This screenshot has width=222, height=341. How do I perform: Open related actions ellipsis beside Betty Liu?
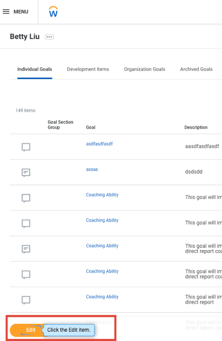[x=49, y=37]
